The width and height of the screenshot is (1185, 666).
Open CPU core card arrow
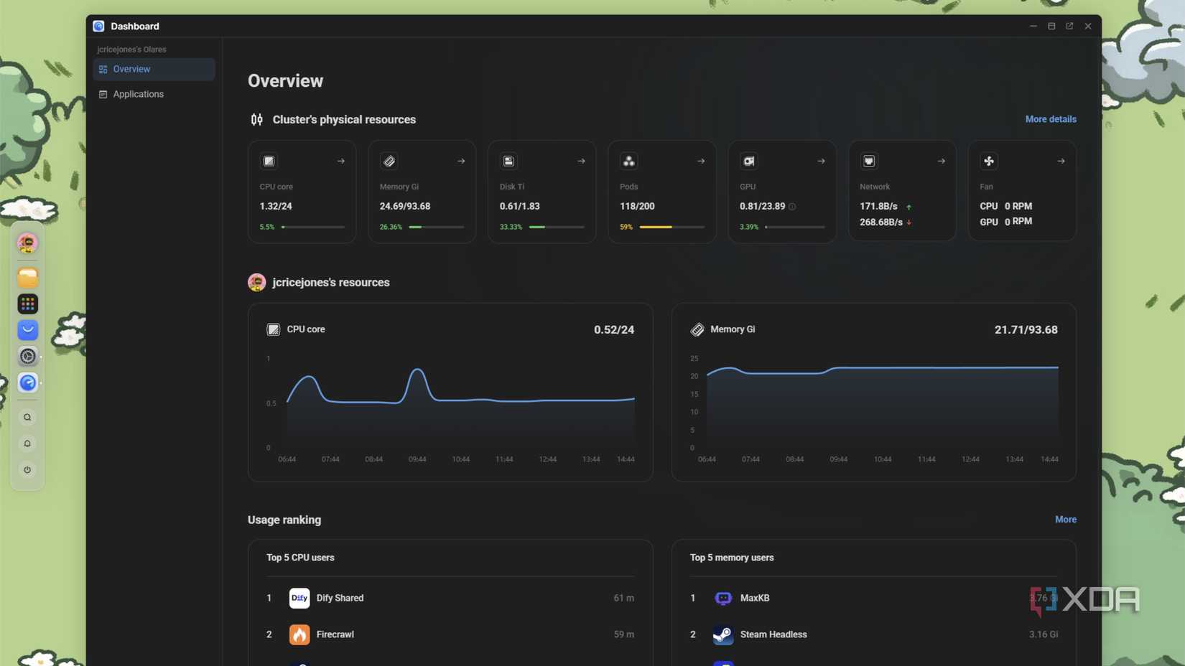tap(341, 161)
